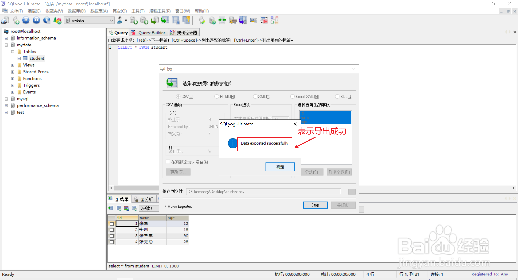This screenshot has height=280, width=518.
Task: Use the database icon with green up arrow
Action: 144,20
